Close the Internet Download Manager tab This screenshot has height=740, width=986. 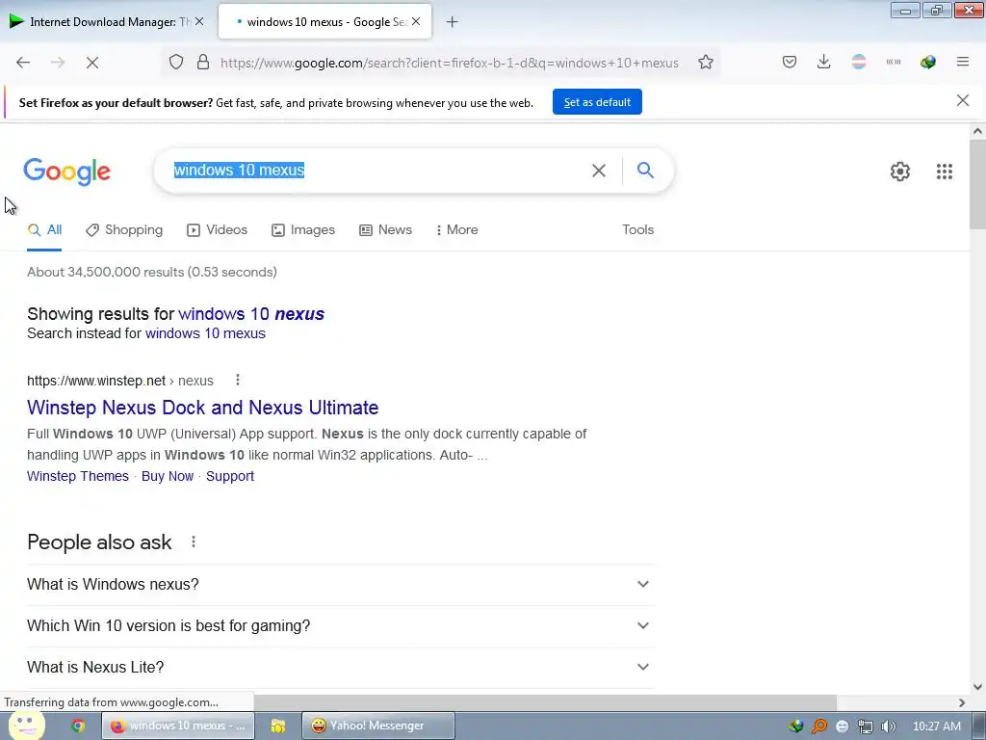click(199, 21)
